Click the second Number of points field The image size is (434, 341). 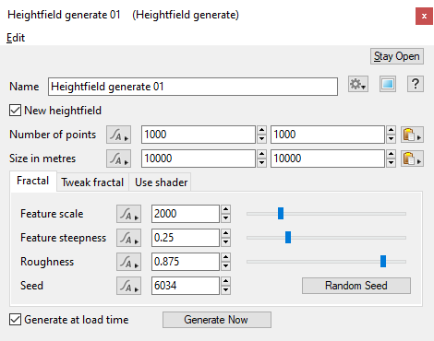pos(328,135)
